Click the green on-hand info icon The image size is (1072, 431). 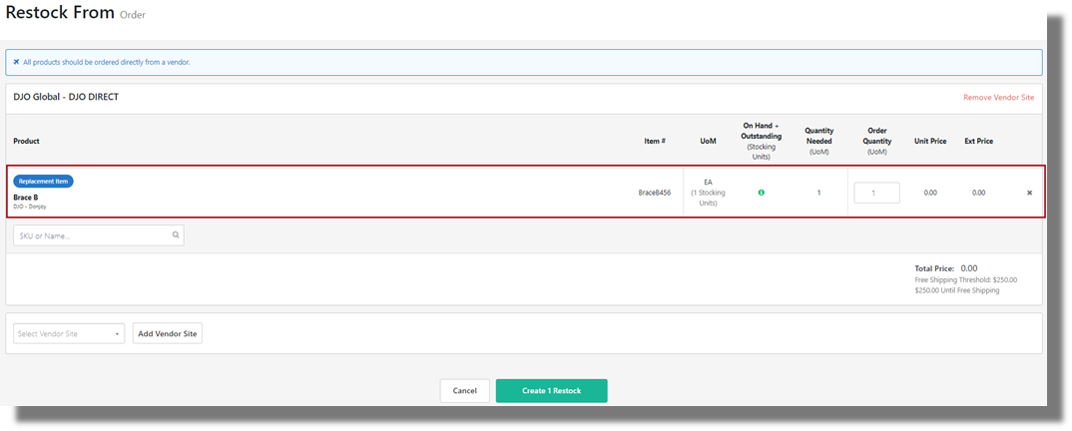(761, 193)
